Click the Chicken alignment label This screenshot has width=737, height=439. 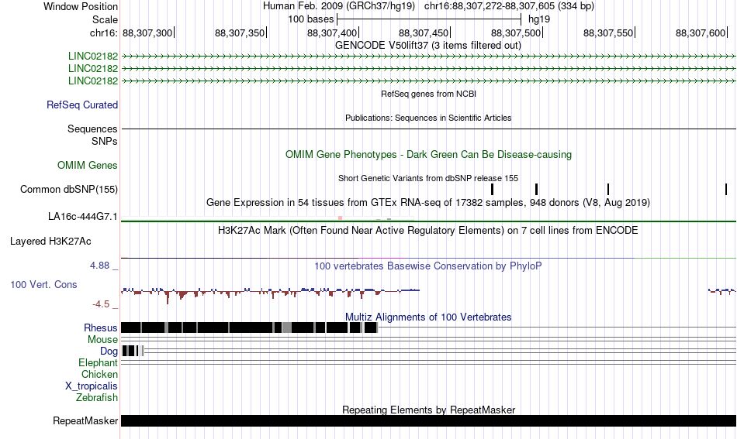(x=99, y=374)
